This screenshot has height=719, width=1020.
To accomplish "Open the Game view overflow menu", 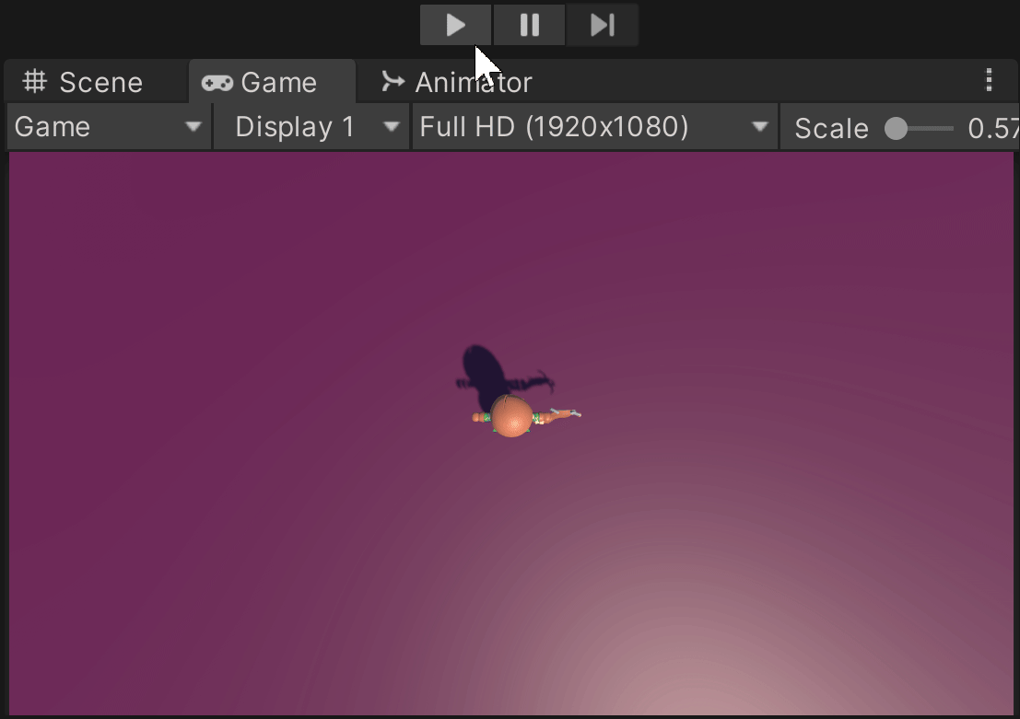I will 989,81.
